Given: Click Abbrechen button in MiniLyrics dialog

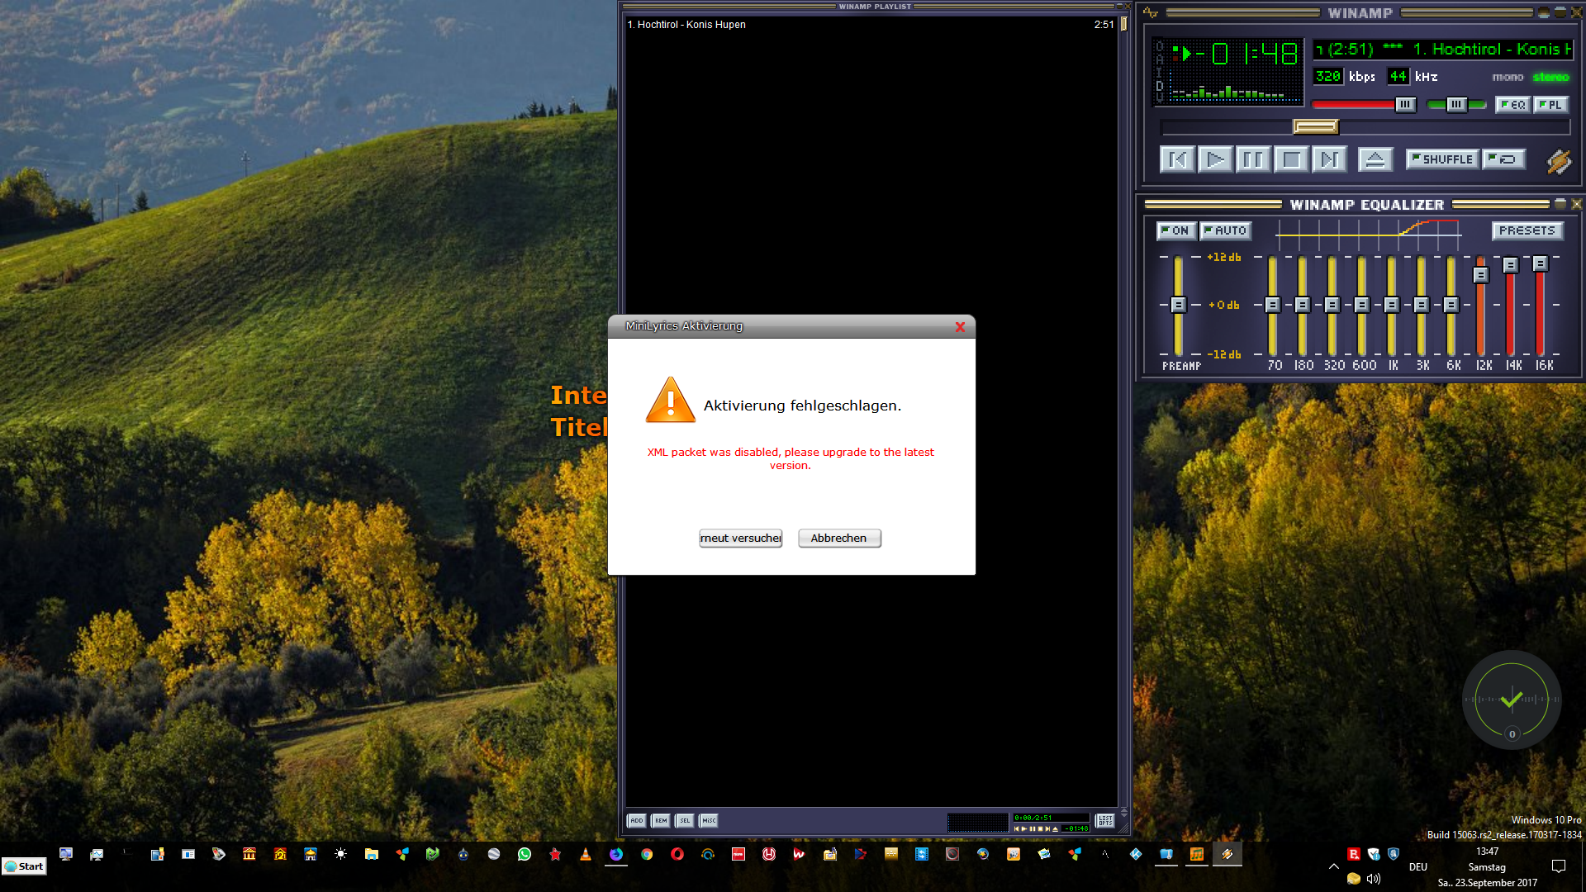Looking at the screenshot, I should pos(839,539).
